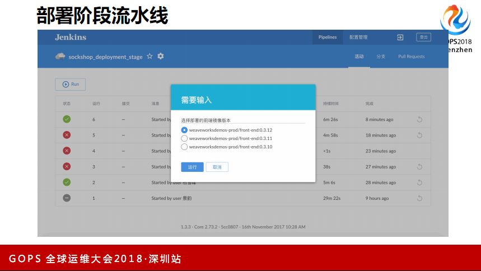Click the cloud weather icon beside sockshop_deployment_stage
This screenshot has height=271, width=481.
[x=60, y=57]
